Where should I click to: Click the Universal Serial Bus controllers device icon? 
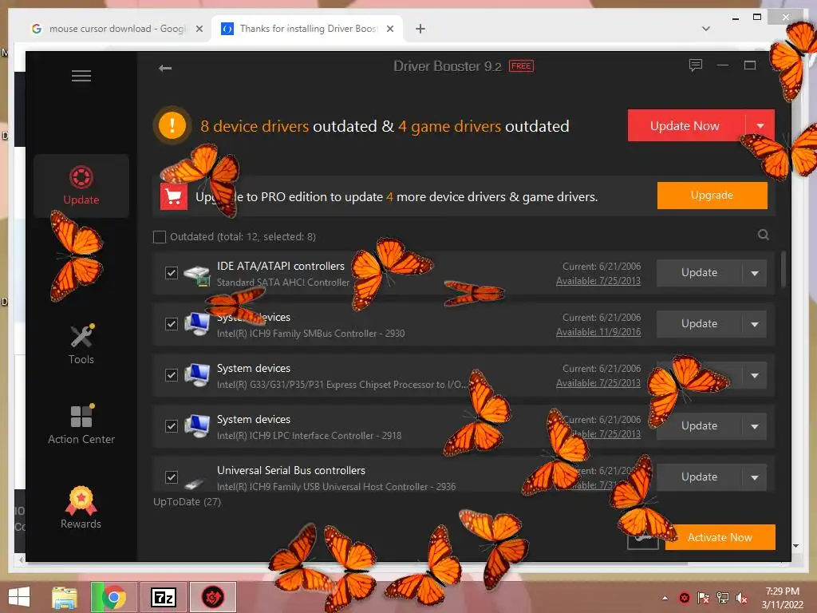[x=195, y=484]
